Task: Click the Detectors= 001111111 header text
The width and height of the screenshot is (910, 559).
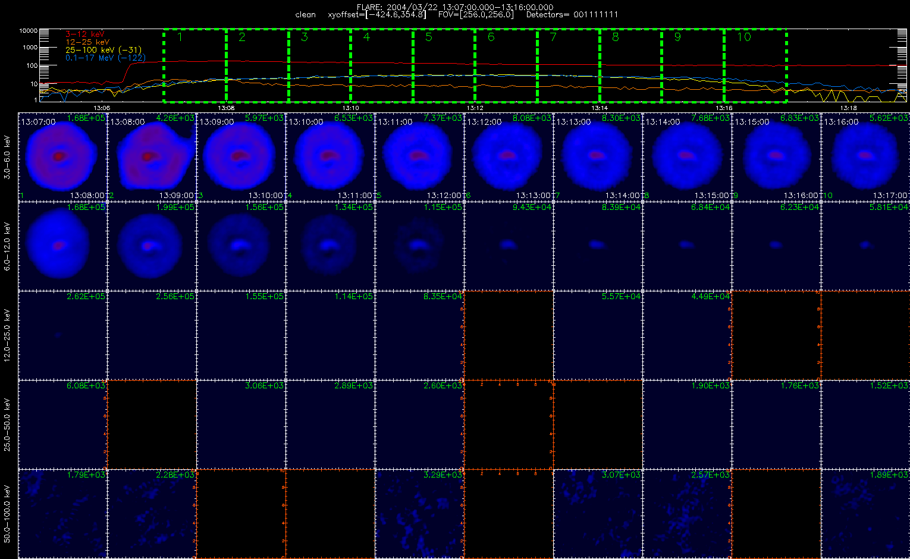Action: pos(572,14)
